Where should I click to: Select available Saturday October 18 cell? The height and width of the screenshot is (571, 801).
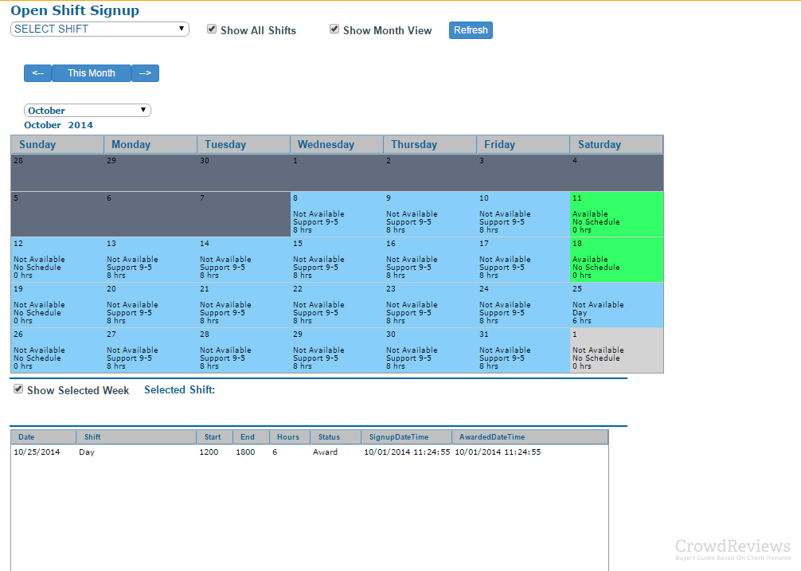point(615,260)
